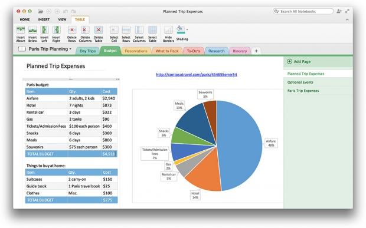Image resolution: width=366 pixels, height=228 pixels.
Task: Click the note container top handle bar
Action: 71,80
